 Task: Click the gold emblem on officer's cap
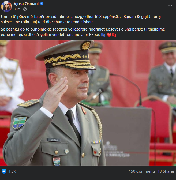(86, 46)
